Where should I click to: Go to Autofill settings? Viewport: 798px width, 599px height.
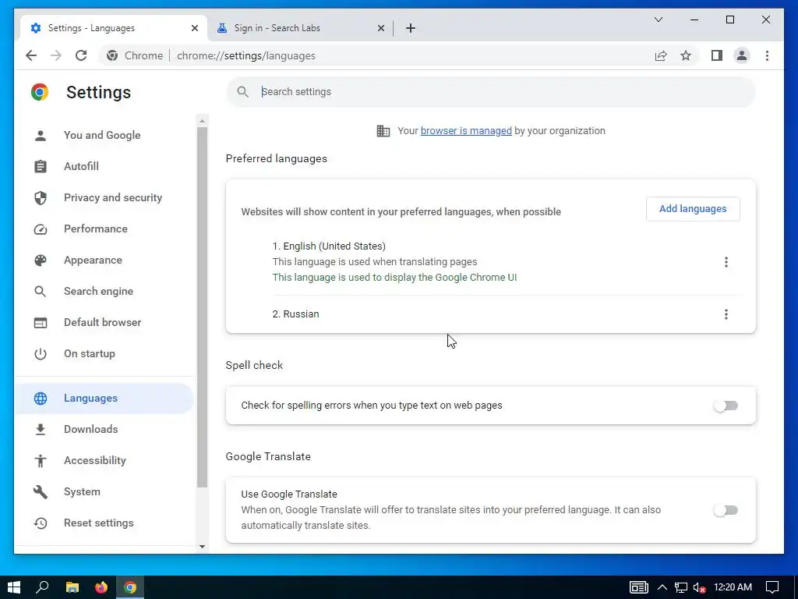105,167
